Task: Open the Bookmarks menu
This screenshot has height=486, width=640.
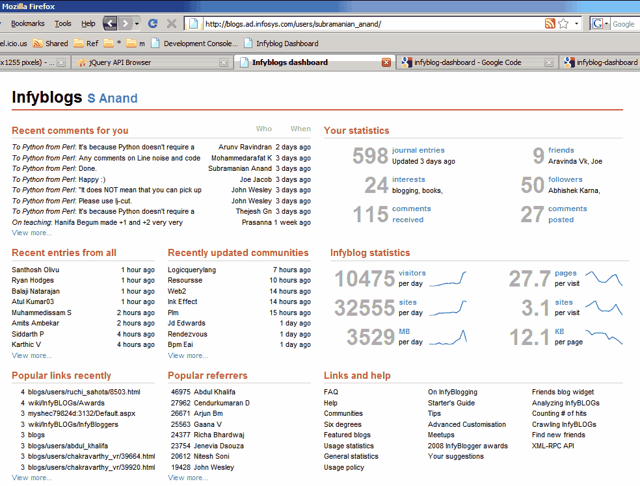Action: [27, 23]
